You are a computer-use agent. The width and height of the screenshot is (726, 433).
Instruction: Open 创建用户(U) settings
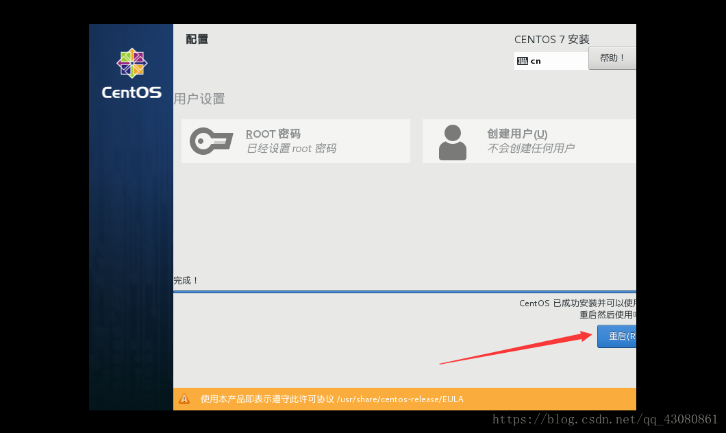coord(529,141)
